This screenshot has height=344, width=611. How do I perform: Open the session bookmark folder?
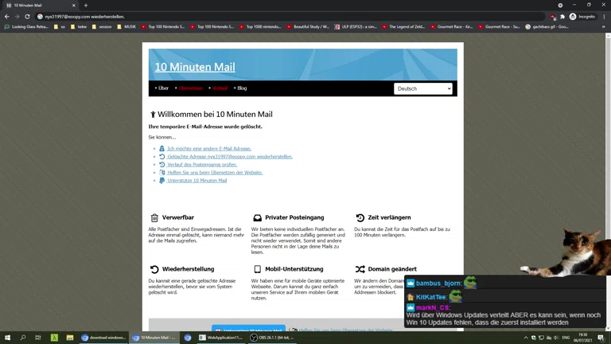[102, 27]
